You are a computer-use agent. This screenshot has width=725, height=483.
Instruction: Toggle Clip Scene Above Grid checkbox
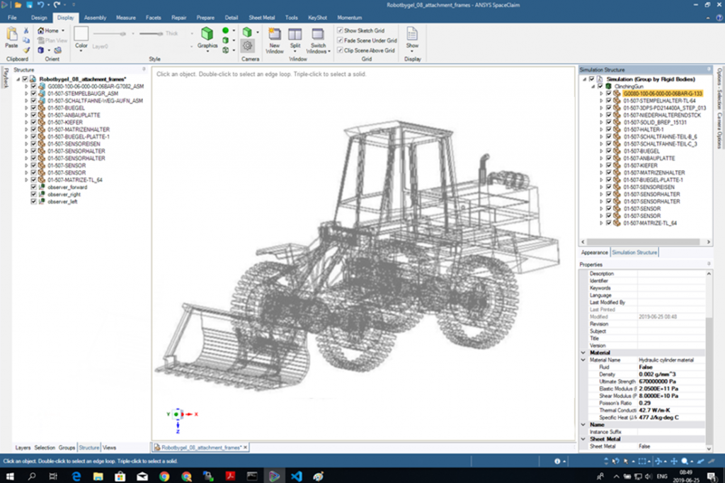[x=341, y=50]
